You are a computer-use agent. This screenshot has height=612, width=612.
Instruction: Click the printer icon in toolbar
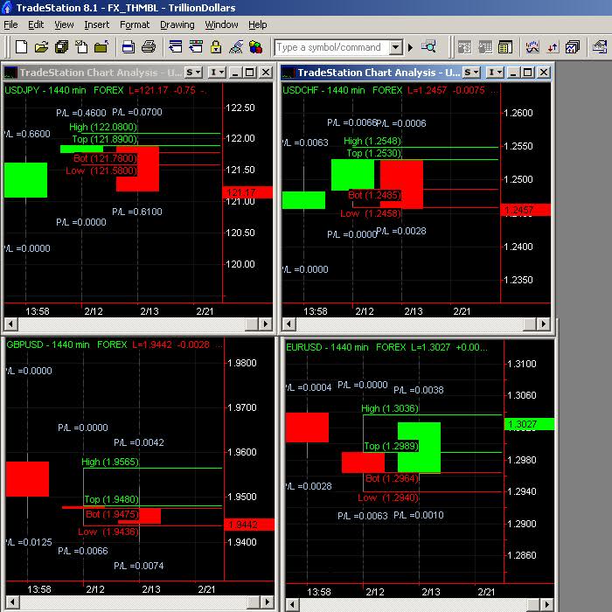(149, 47)
